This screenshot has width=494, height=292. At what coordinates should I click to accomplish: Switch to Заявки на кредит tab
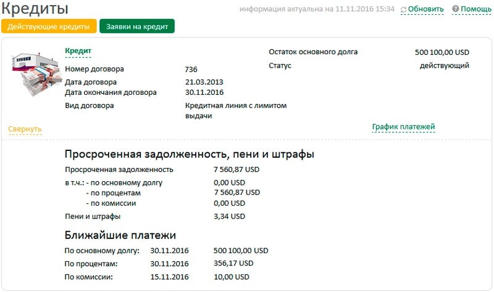click(137, 26)
